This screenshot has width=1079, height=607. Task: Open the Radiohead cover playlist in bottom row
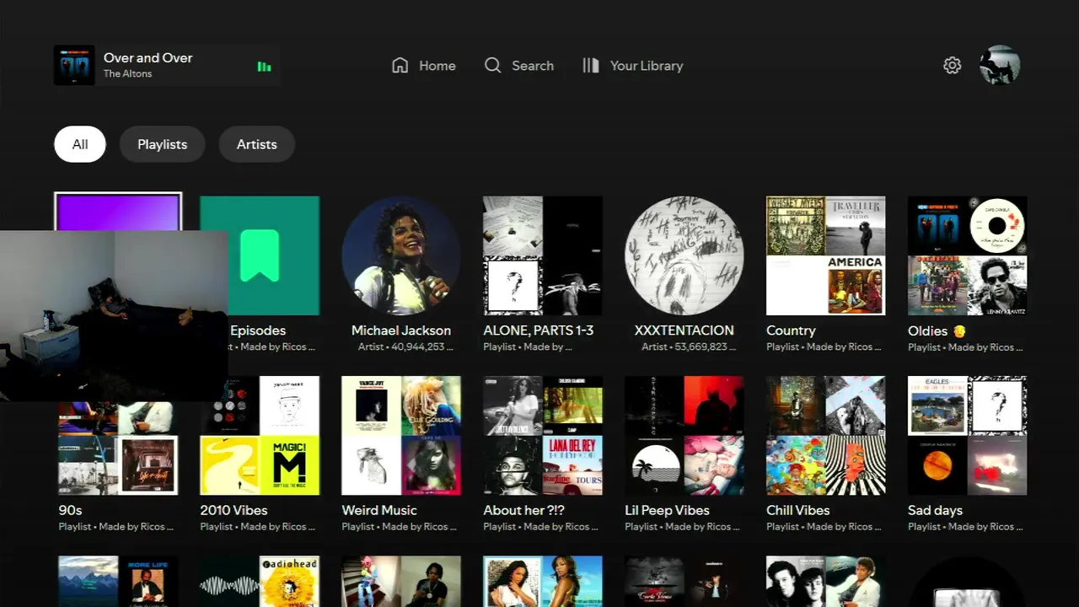[260, 581]
